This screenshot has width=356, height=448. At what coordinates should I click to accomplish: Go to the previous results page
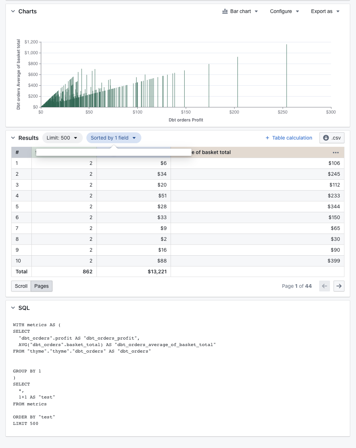[325, 286]
